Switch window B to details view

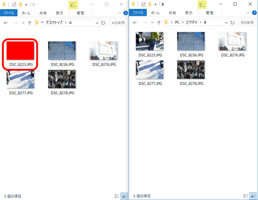[x=246, y=196]
